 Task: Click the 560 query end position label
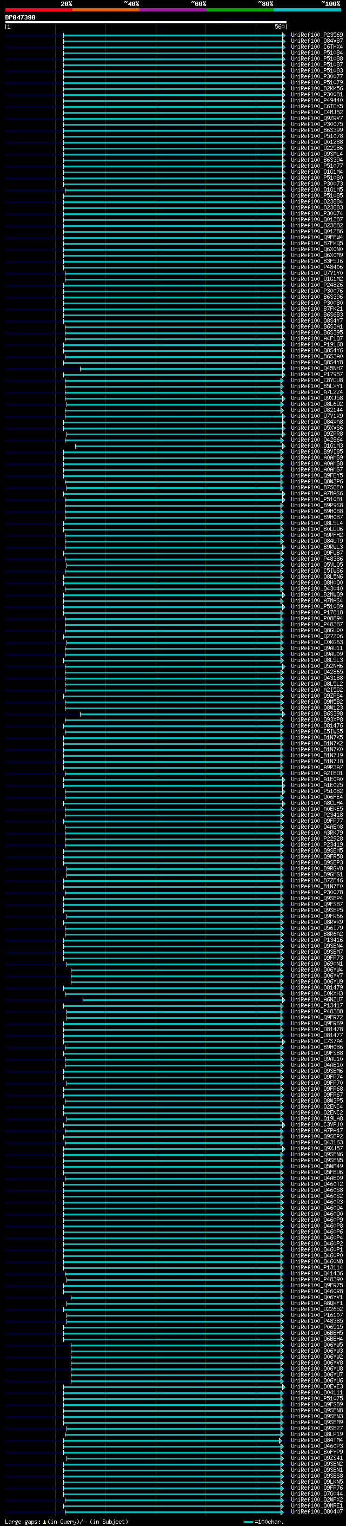coord(280,27)
